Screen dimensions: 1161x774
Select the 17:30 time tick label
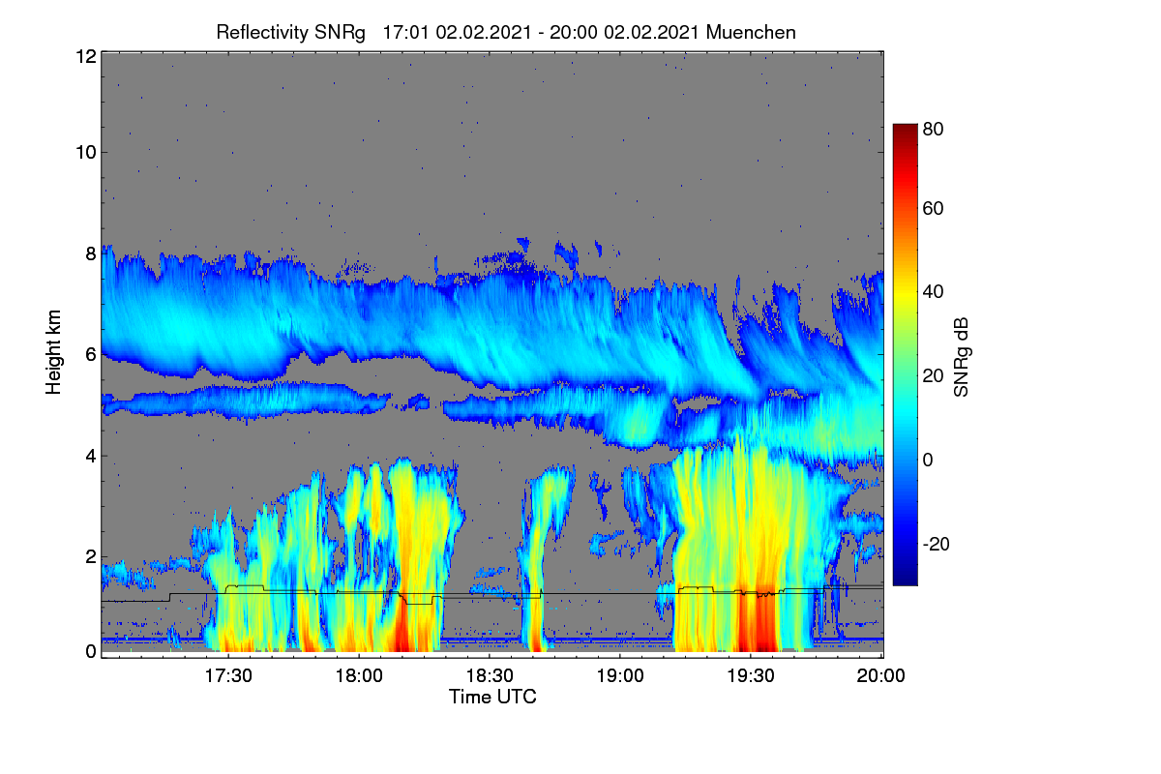tap(228, 676)
